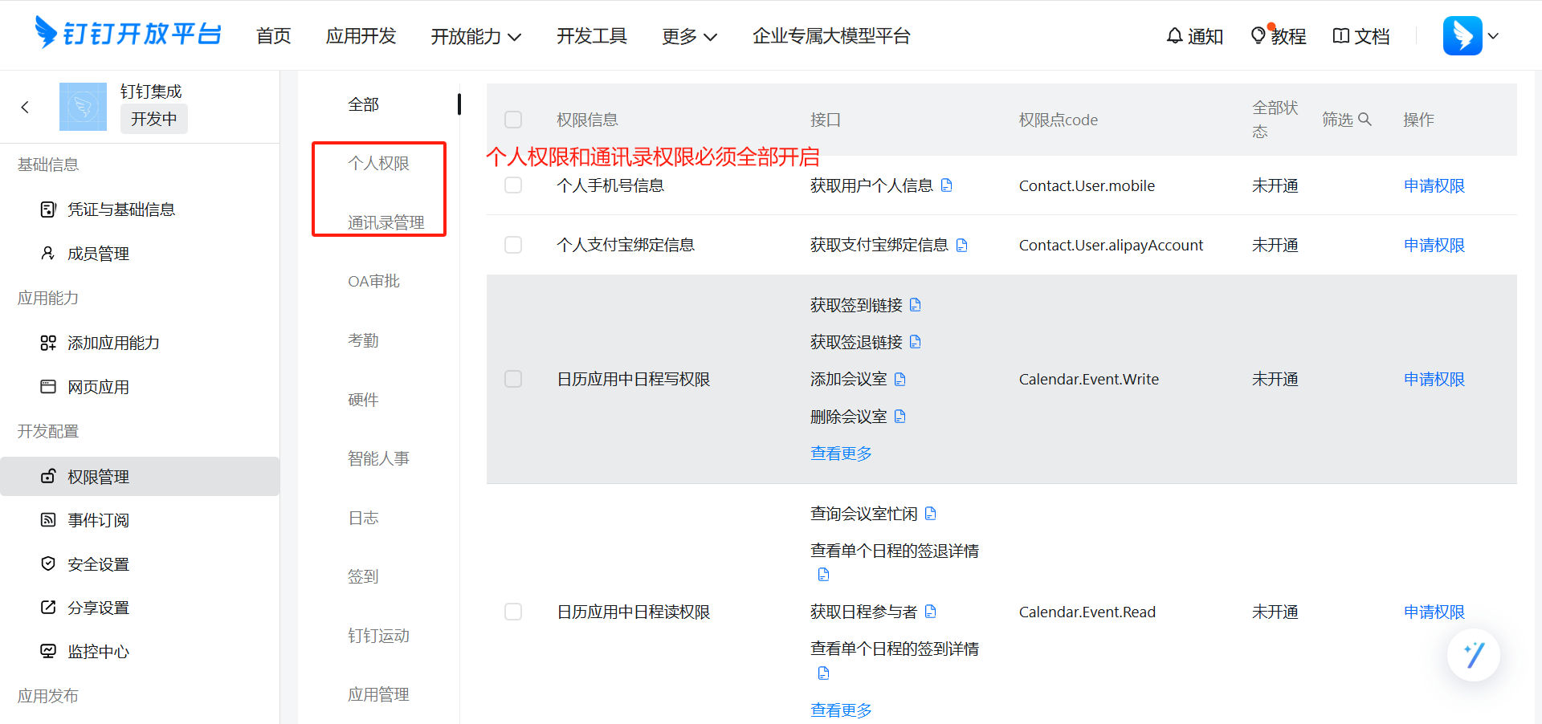
Task: Select the 通讯录管理 category tab
Action: (386, 222)
